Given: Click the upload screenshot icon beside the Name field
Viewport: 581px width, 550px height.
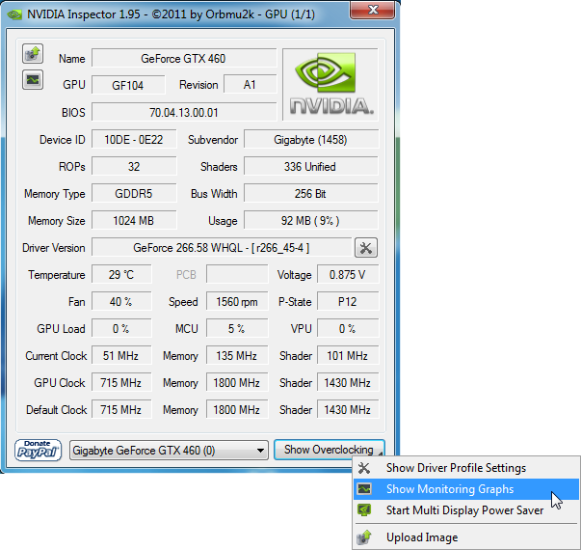Looking at the screenshot, I should [x=33, y=54].
